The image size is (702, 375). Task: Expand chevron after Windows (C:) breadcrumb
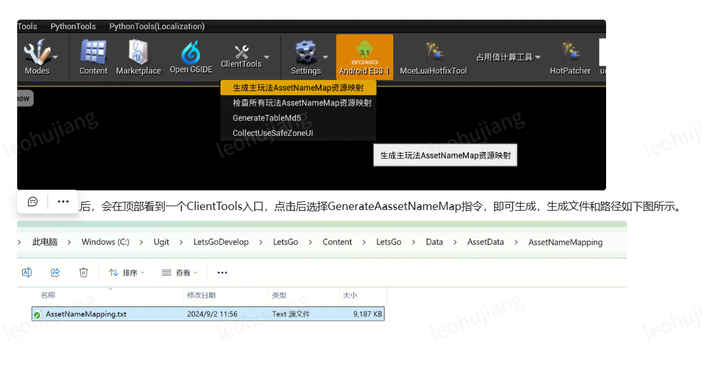tap(142, 242)
